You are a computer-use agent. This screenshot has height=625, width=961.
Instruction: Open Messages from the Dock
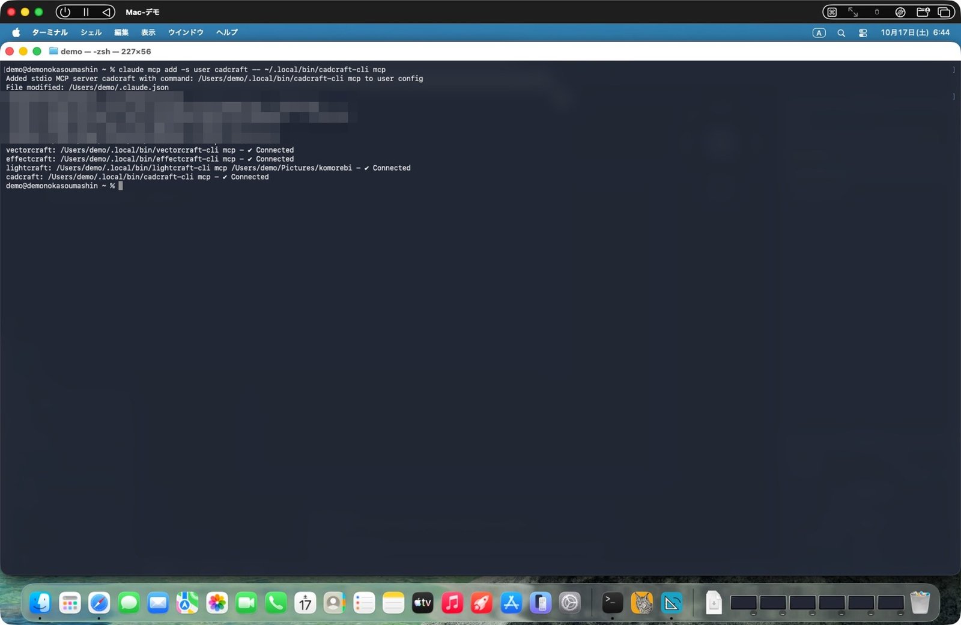[x=129, y=603]
